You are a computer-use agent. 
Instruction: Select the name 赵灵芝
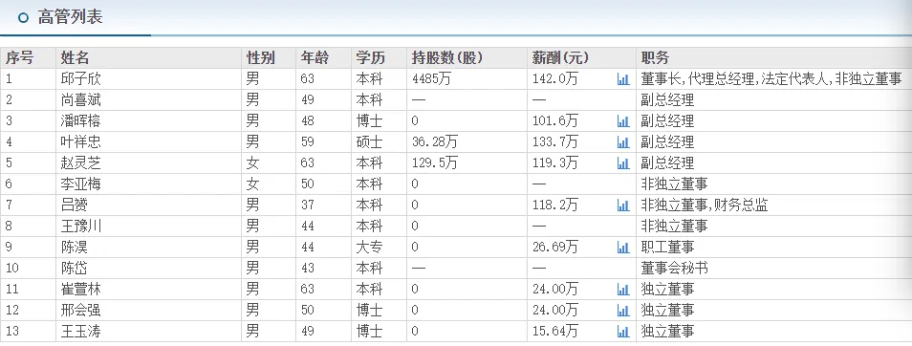pyautogui.click(x=81, y=162)
